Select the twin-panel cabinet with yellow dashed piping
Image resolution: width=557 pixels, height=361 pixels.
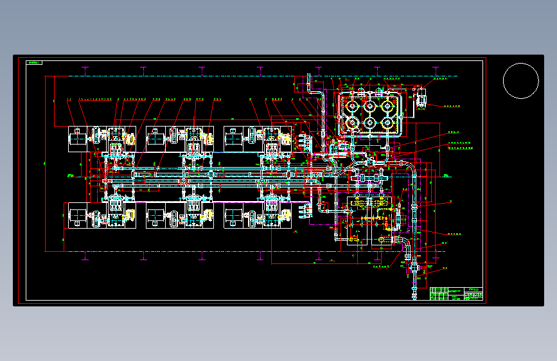(x=369, y=220)
